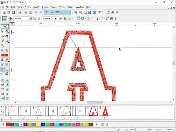Click the Paste icon in toolbar
The height and width of the screenshot is (132, 176).
click(x=30, y=12)
